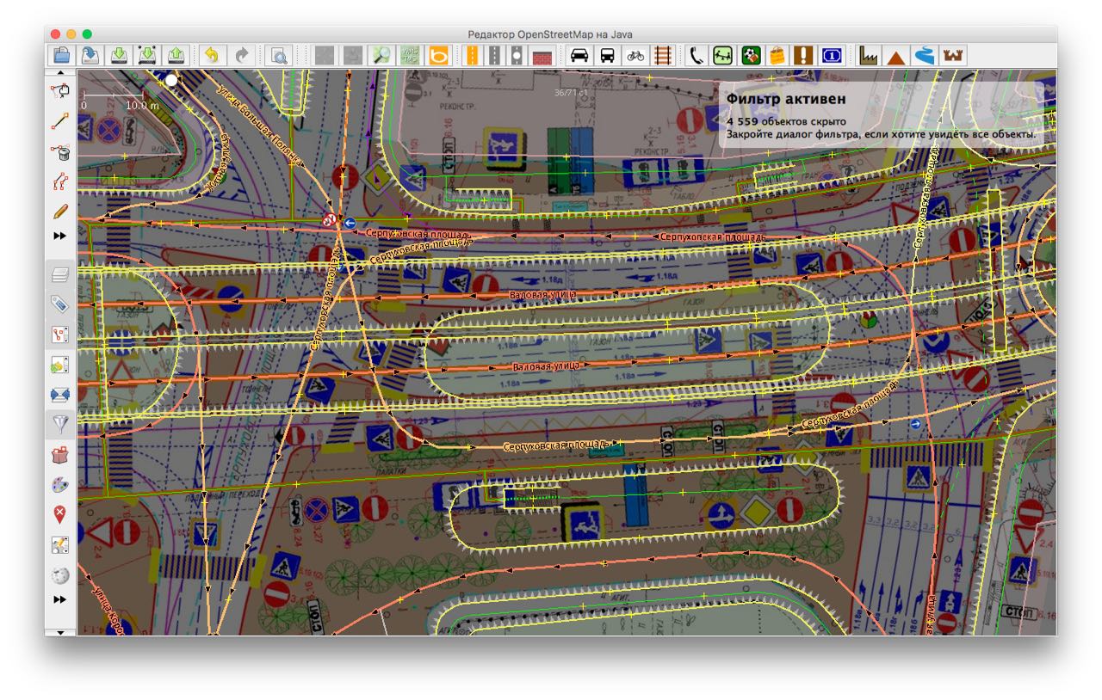The image size is (1102, 700).
Task: Select the traffic signal node on map
Action: 870,319
